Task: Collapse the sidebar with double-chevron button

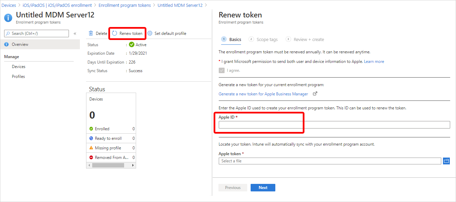Action: 75,33
